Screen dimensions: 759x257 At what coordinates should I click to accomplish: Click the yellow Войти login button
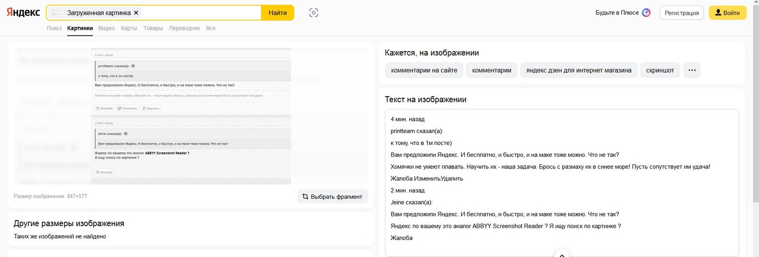click(x=728, y=13)
